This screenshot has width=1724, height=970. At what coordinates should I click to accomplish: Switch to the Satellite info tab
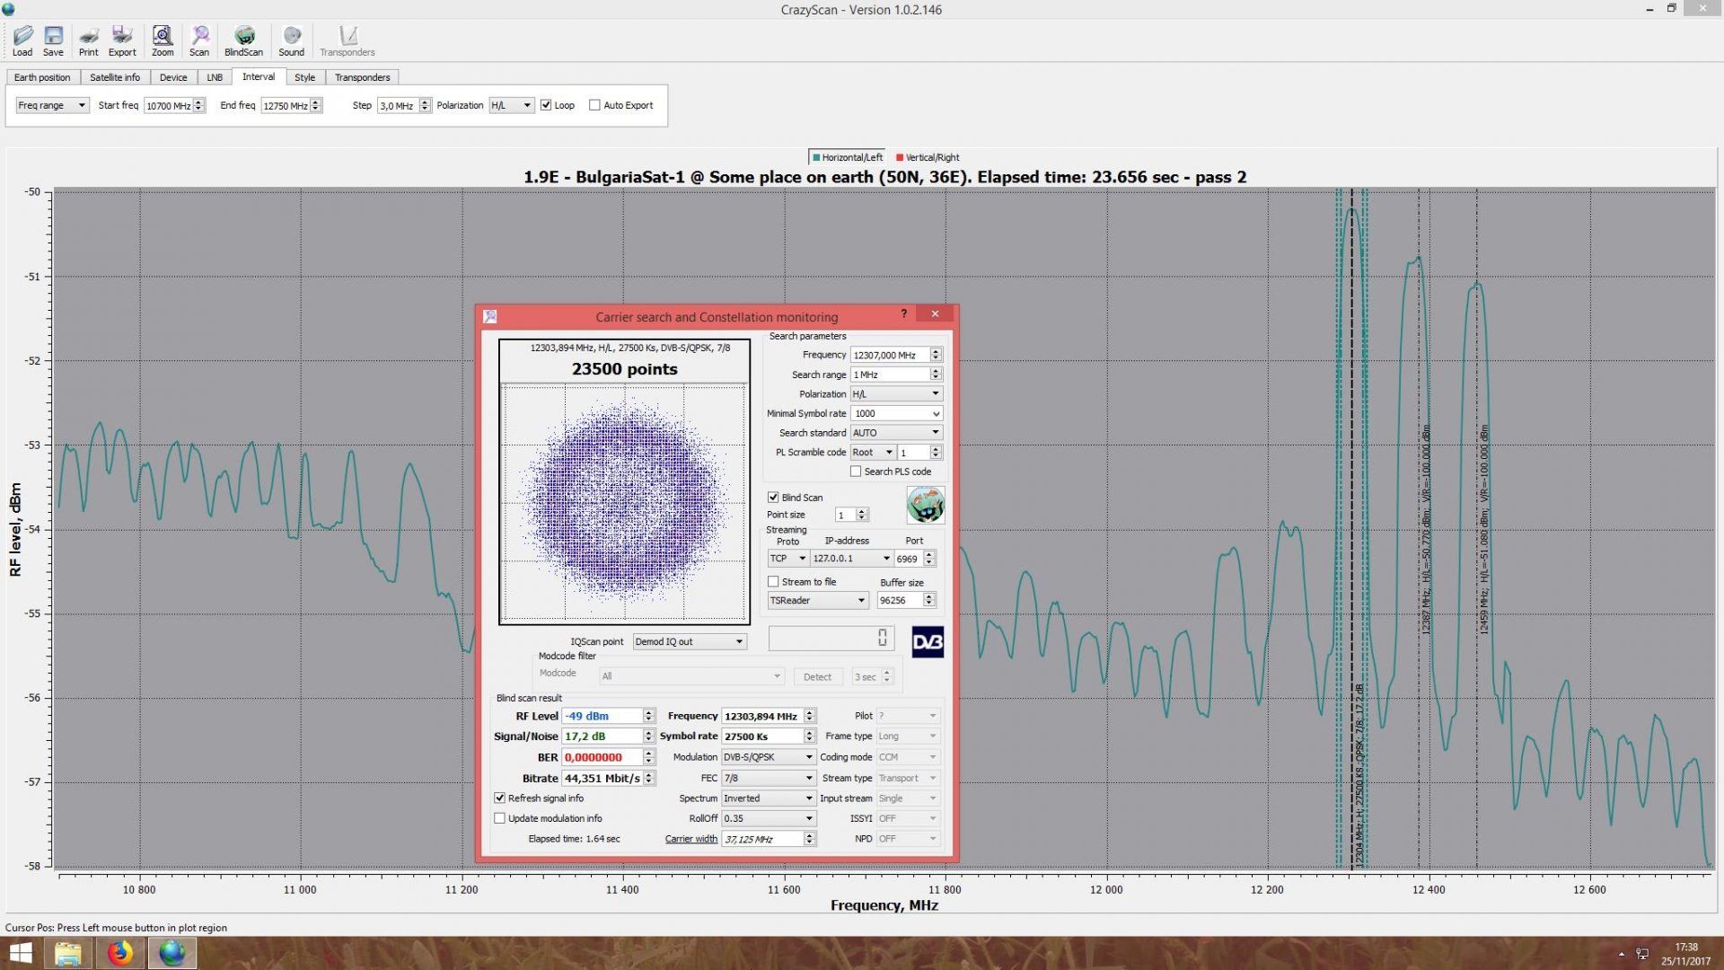pyautogui.click(x=114, y=77)
